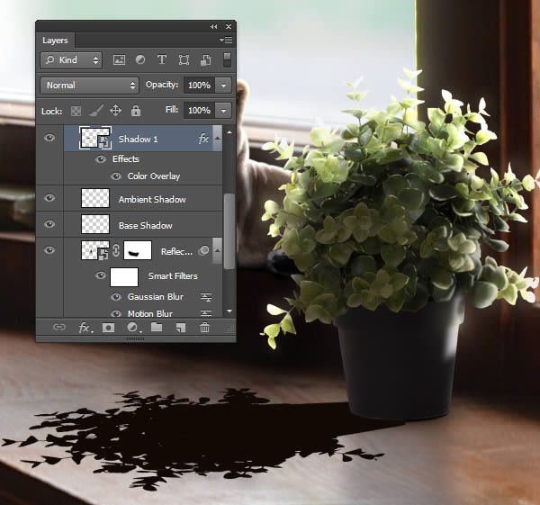Create a new group folder icon
540x505 pixels.
pyautogui.click(x=157, y=327)
